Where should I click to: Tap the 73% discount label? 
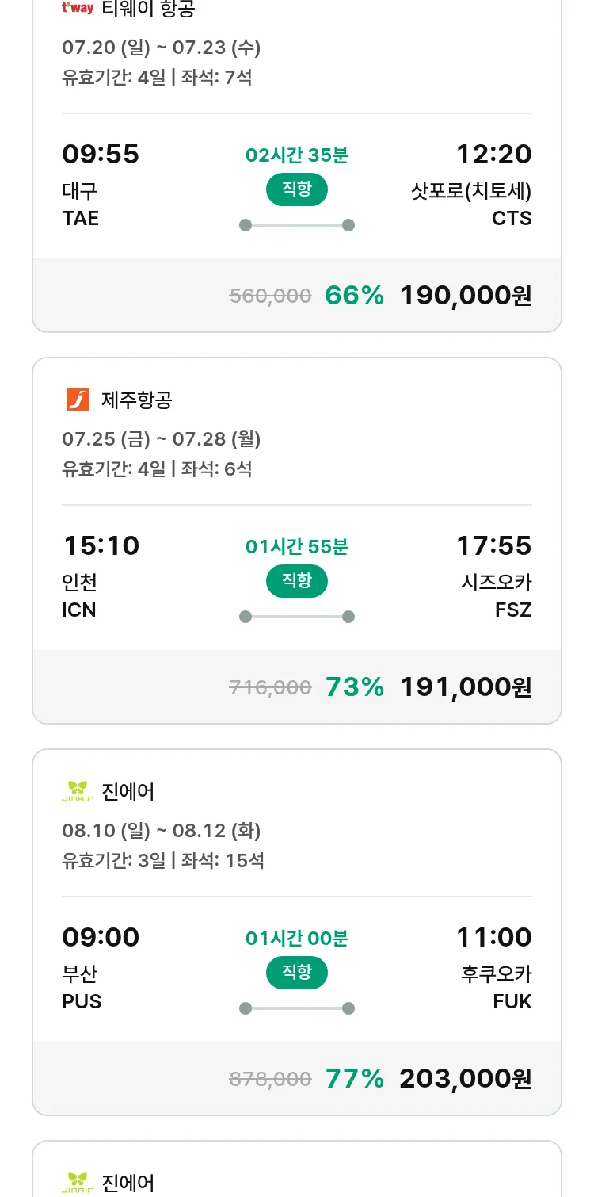pos(354,687)
